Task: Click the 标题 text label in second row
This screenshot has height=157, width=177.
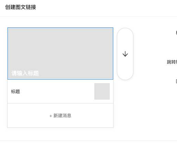Action: coord(15,91)
